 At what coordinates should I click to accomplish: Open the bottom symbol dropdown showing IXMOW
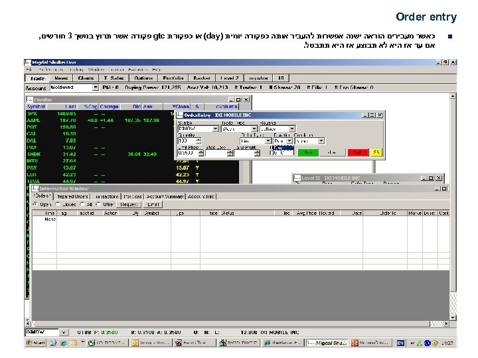pyautogui.click(x=64, y=332)
